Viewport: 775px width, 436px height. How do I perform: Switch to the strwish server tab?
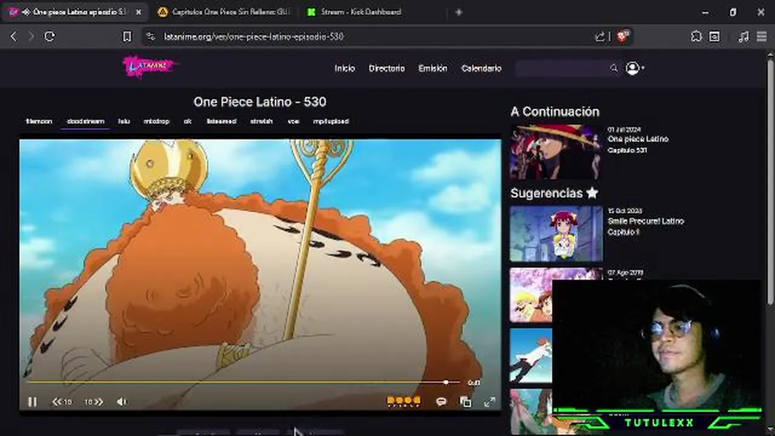point(262,121)
